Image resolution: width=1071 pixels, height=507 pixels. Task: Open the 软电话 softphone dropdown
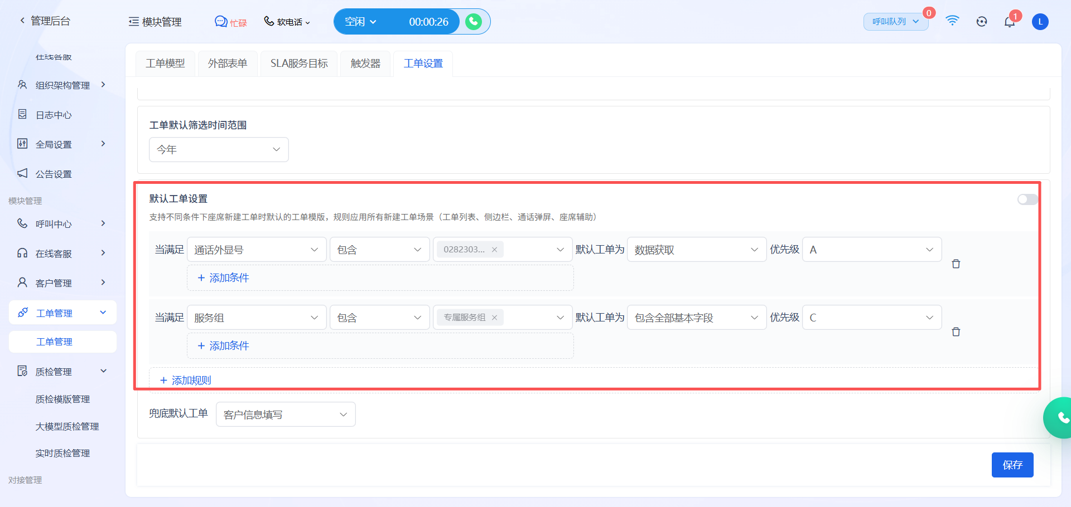(x=287, y=22)
